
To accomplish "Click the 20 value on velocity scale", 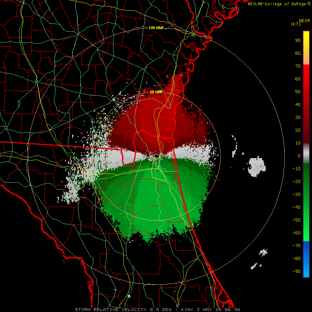I will coord(298,130).
